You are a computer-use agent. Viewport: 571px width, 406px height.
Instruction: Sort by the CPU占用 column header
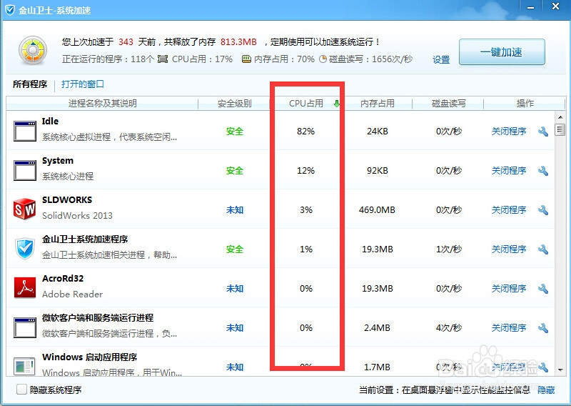coord(306,104)
